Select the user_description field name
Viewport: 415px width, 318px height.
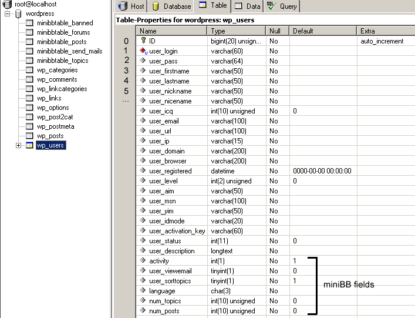tap(172, 251)
